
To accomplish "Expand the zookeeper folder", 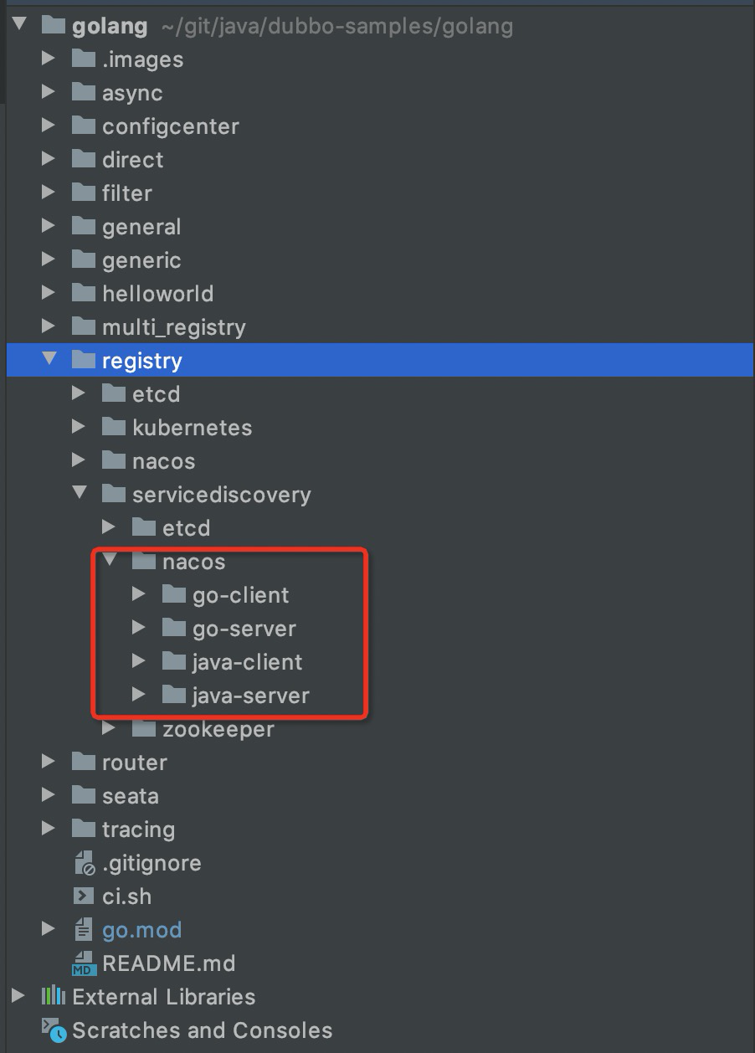I will [109, 729].
